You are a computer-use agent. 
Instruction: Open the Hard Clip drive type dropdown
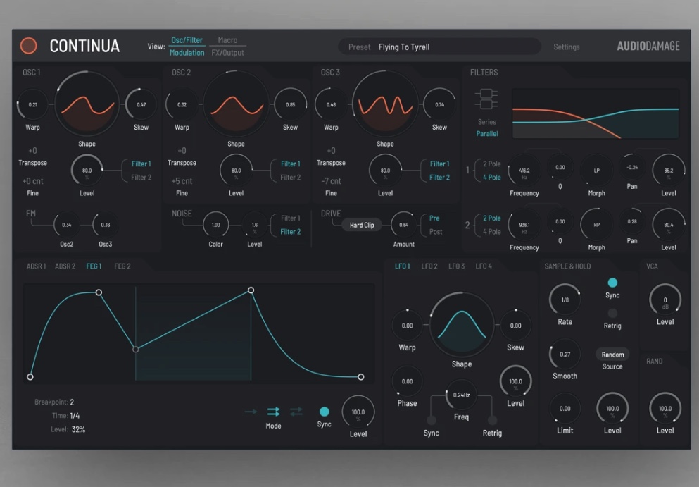point(362,225)
